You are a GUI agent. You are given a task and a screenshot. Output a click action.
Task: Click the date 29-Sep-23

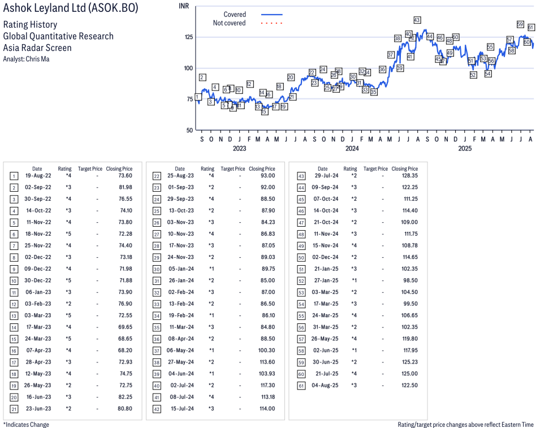(x=180, y=198)
